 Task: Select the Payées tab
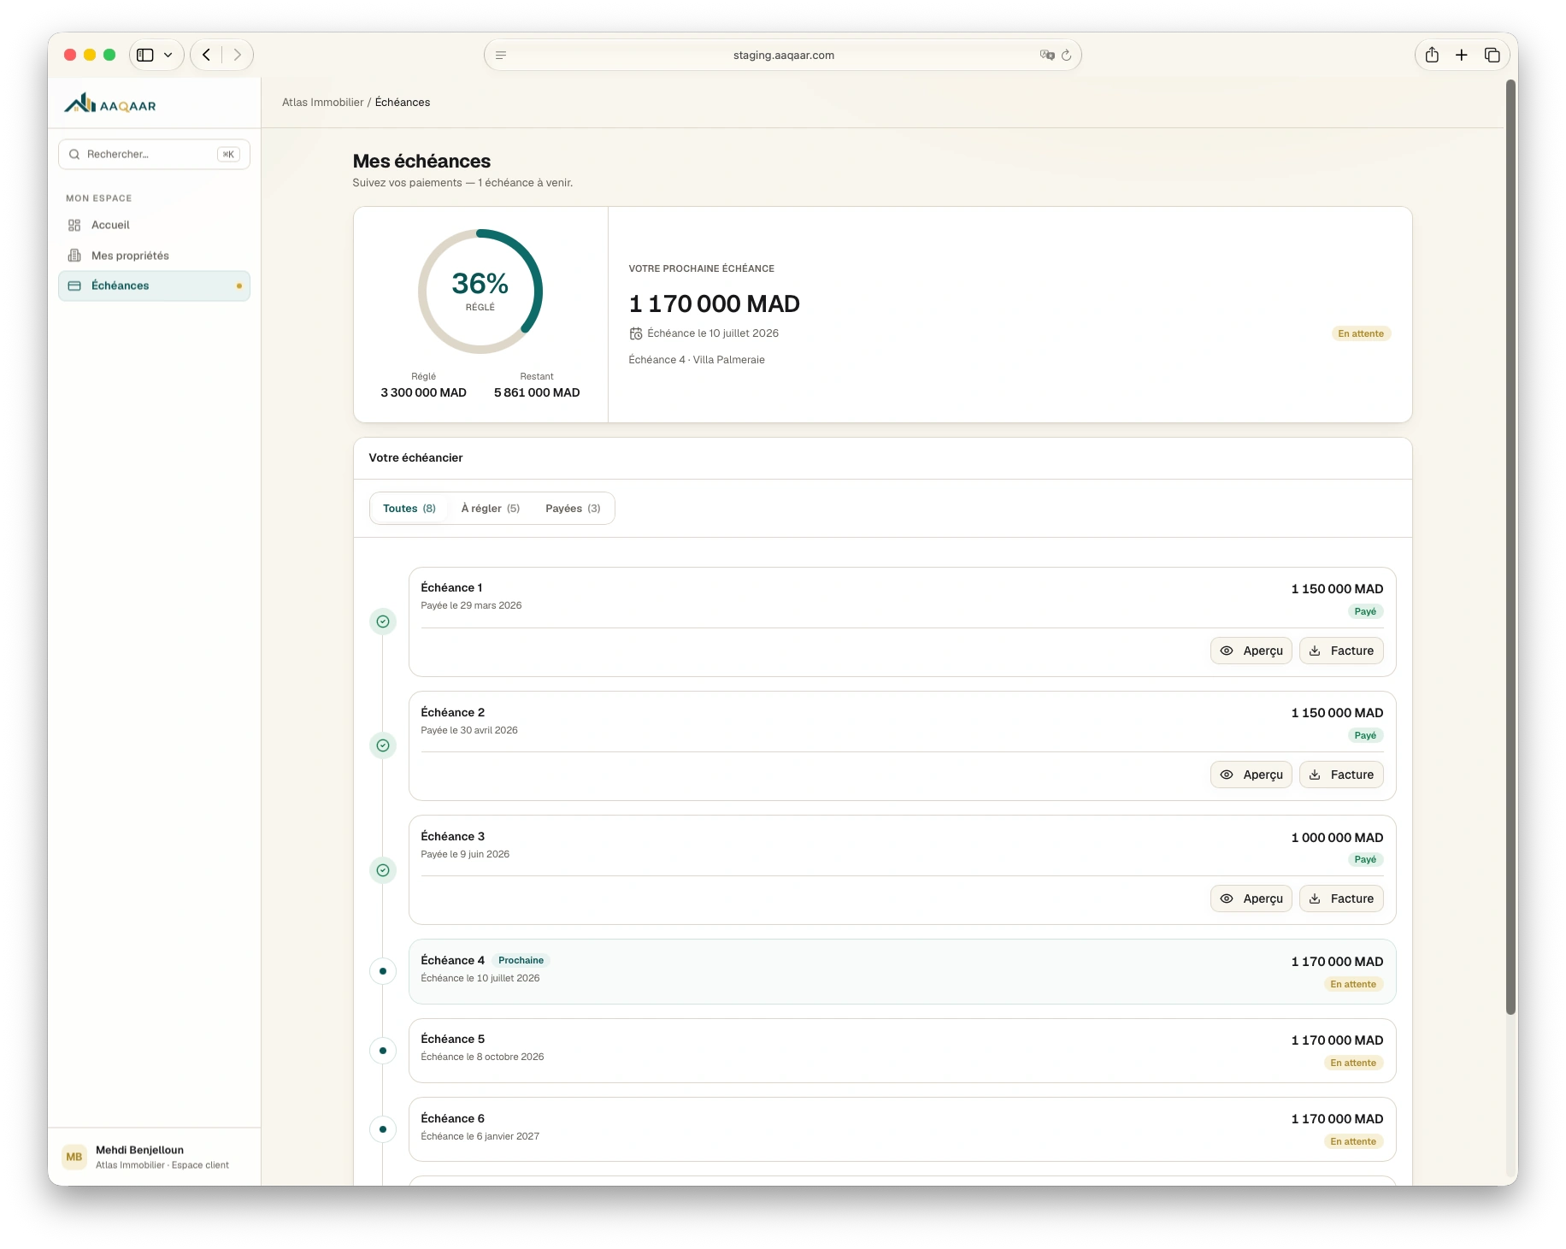tap(573, 508)
